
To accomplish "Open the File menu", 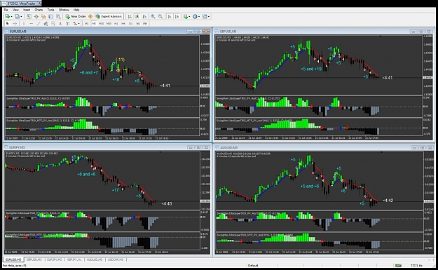I will click(x=6, y=10).
